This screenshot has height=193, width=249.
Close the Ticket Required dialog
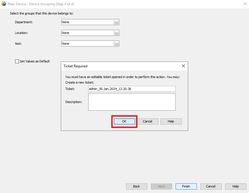[183, 66]
